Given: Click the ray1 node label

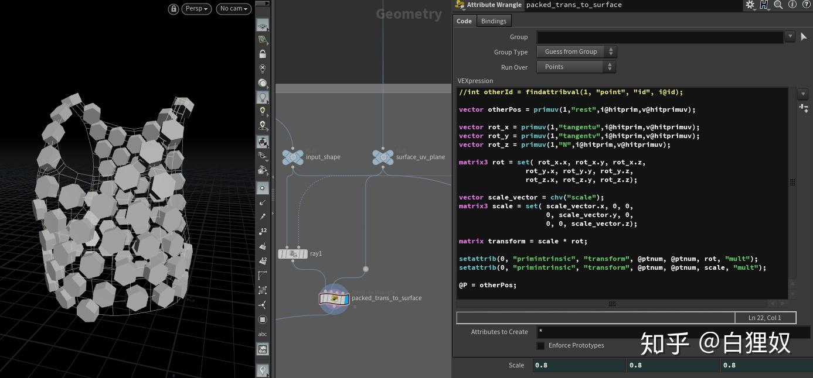Looking at the screenshot, I should point(316,253).
